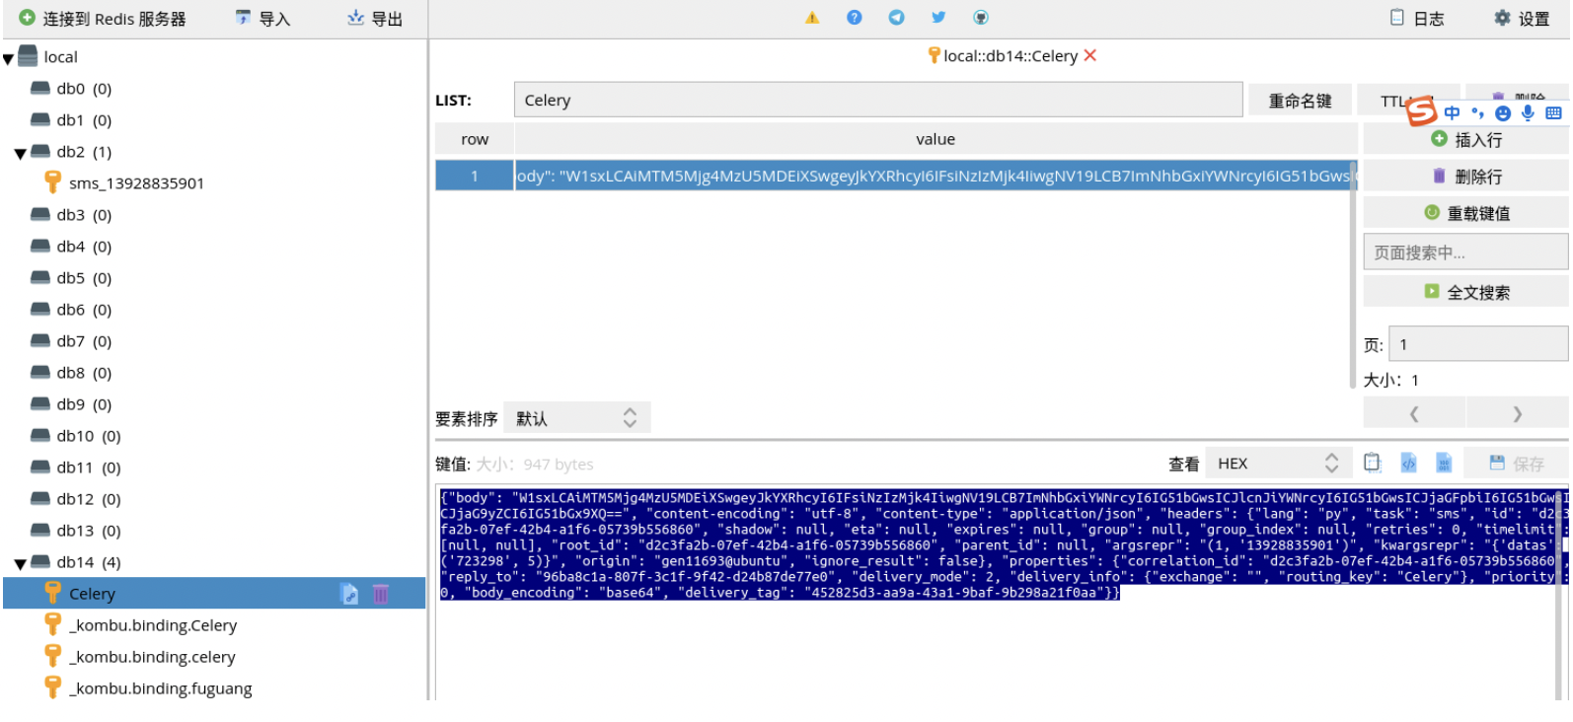Image resolution: width=1573 pixels, height=722 pixels.
Task: Open the Log (日志) viewer
Action: [x=1417, y=19]
